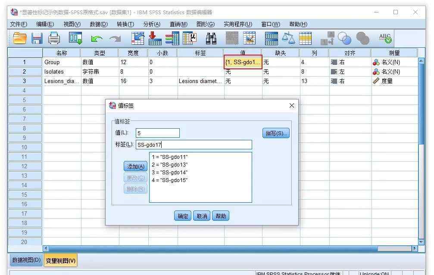Click the 字符串 type cell

tap(100, 71)
